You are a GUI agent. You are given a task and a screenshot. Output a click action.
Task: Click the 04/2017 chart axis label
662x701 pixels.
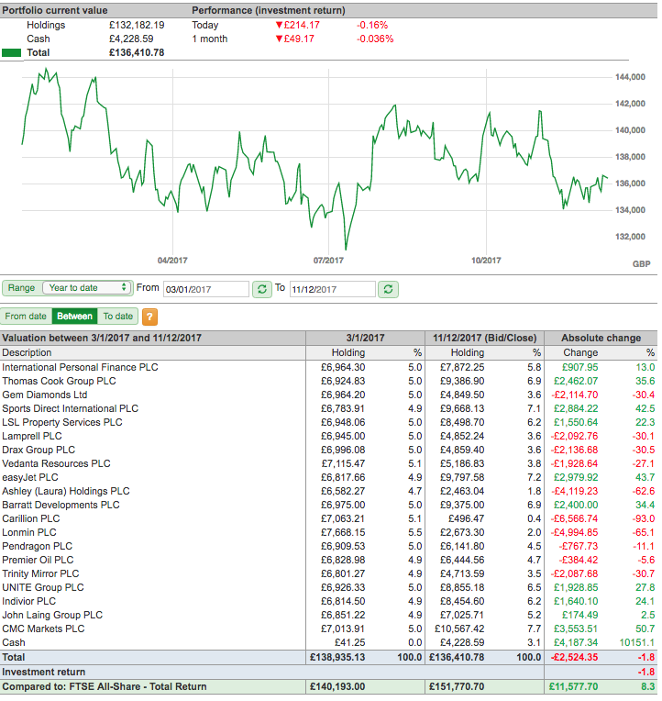click(x=172, y=261)
